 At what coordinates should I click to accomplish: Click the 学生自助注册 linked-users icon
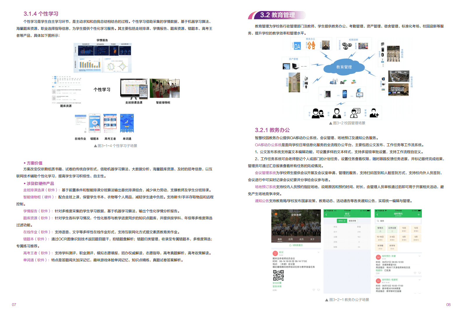(x=347, y=46)
